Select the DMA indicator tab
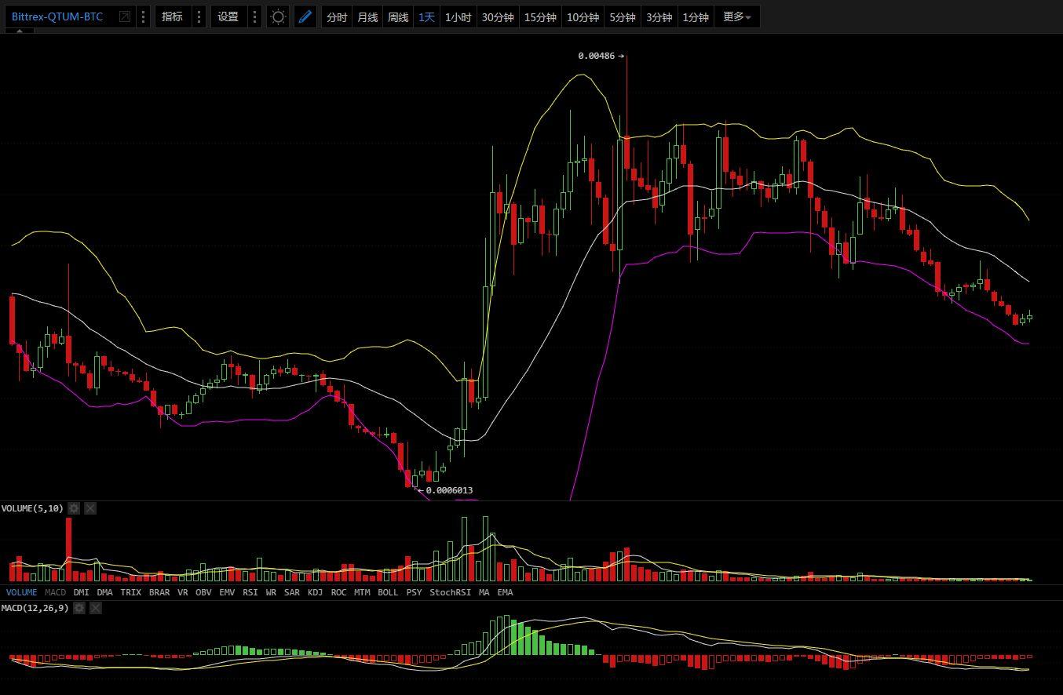This screenshot has height=695, width=1063. point(105,592)
